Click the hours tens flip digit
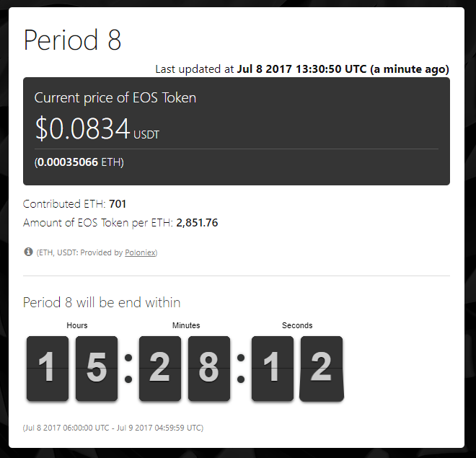This screenshot has height=458, width=476. pos(47,368)
